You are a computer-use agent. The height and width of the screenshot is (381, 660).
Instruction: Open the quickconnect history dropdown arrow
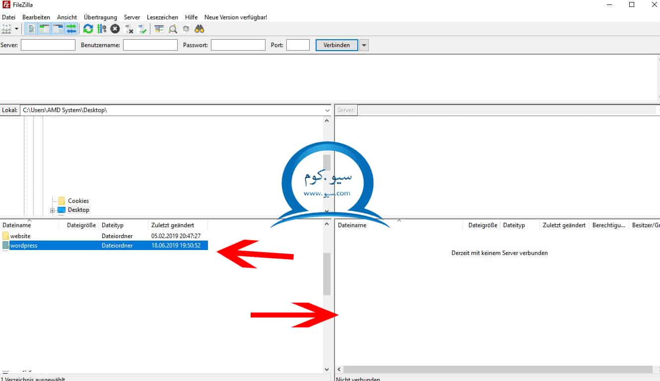tap(364, 45)
